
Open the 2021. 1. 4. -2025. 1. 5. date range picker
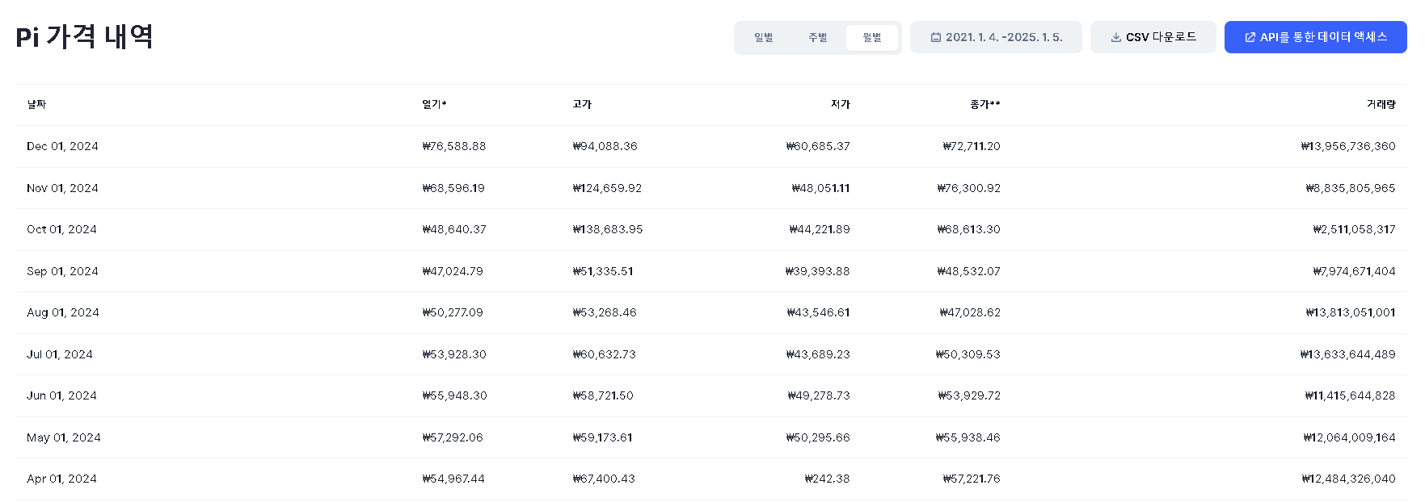point(996,37)
